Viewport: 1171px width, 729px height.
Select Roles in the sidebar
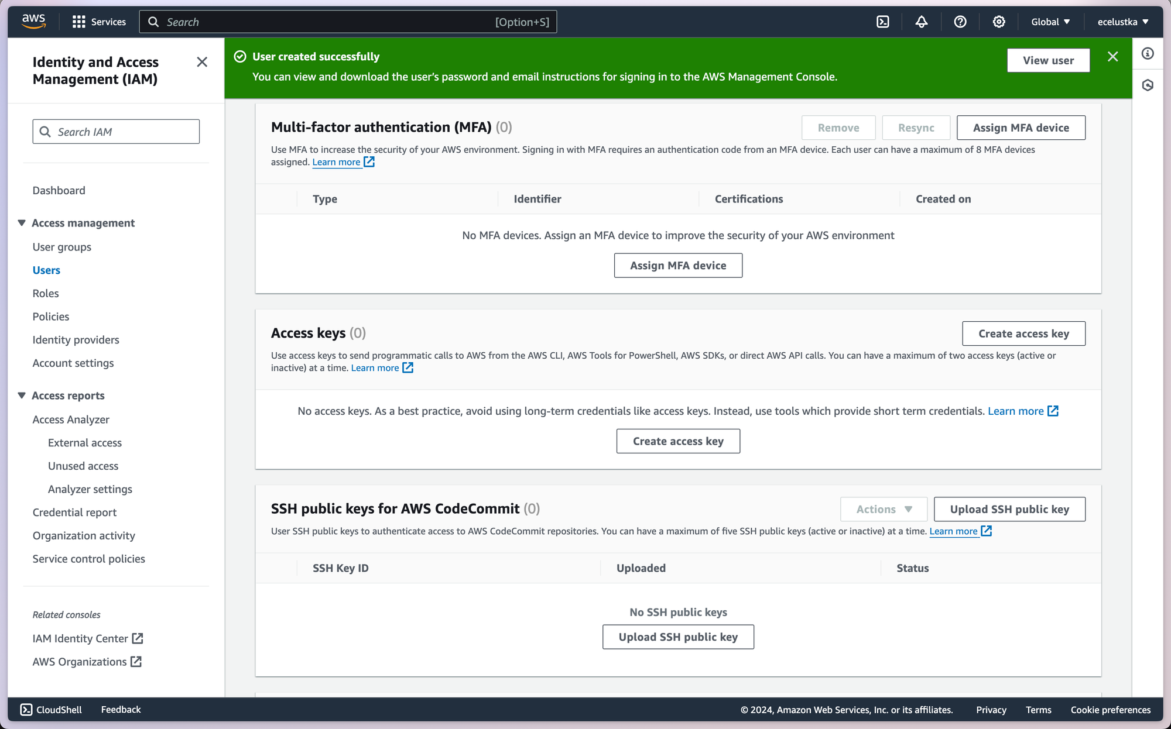click(x=46, y=293)
